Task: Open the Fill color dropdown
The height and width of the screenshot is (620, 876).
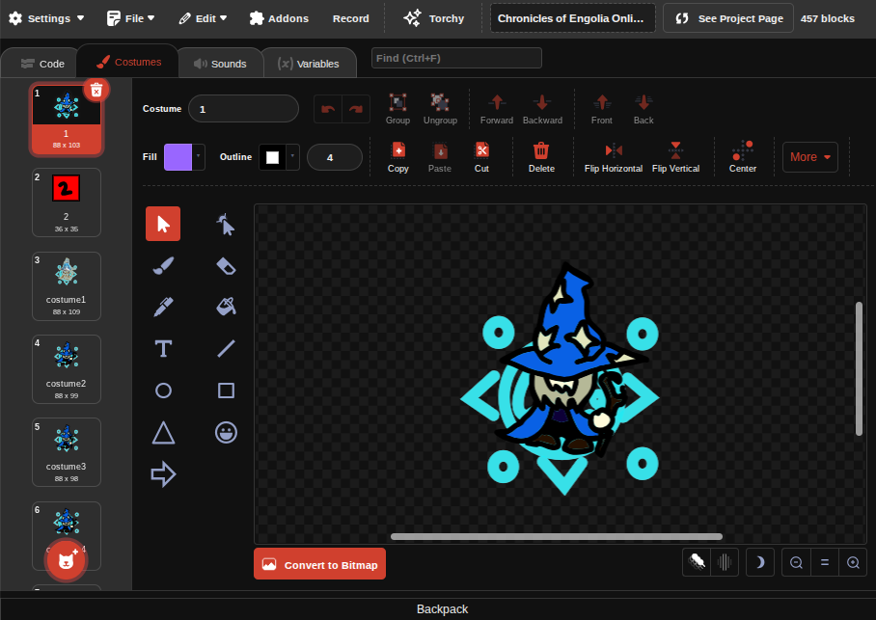Action: point(199,157)
